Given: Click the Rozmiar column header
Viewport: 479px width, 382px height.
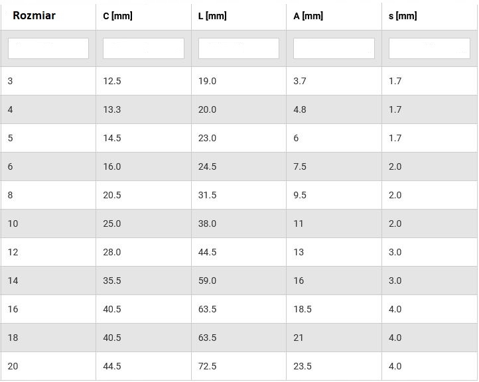Looking at the screenshot, I should tap(34, 15).
